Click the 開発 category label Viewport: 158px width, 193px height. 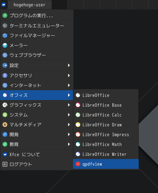click(x=14, y=134)
